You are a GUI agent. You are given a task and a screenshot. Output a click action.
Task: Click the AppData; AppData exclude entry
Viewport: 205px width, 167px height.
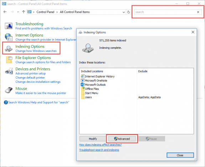coord(149,97)
